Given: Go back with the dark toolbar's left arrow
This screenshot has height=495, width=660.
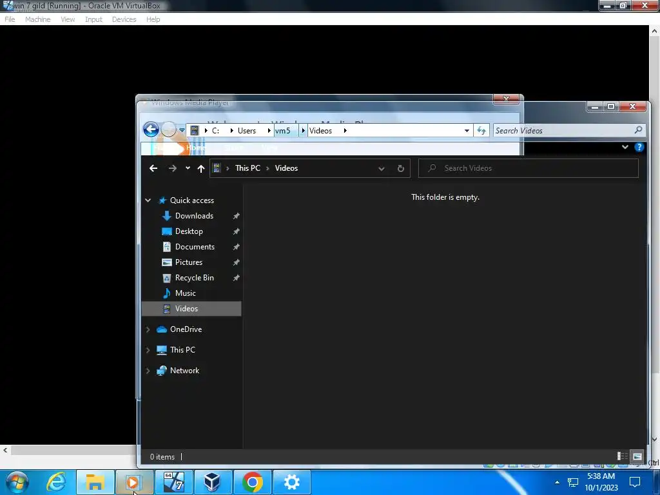Looking at the screenshot, I should point(153,168).
